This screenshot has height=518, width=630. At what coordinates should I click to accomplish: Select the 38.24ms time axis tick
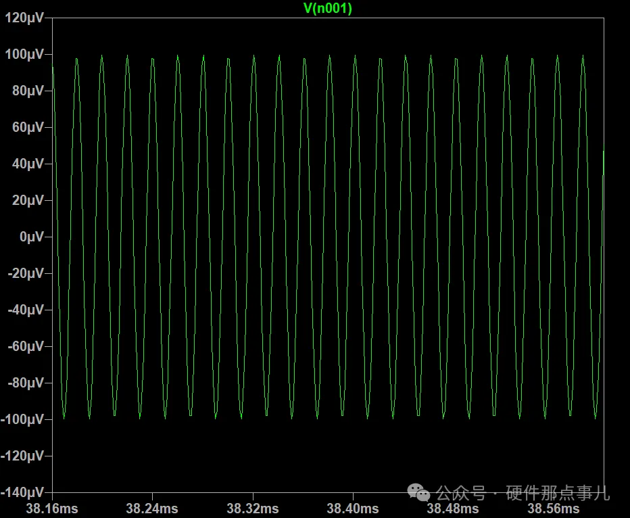click(x=152, y=508)
